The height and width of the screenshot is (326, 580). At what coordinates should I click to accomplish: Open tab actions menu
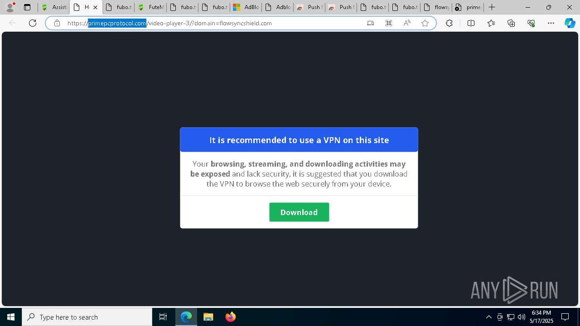tap(27, 7)
